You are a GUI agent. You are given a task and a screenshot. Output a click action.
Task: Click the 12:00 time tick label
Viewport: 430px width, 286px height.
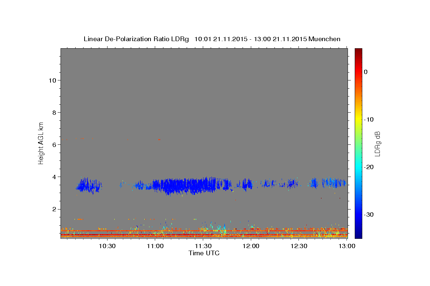tap(251, 246)
